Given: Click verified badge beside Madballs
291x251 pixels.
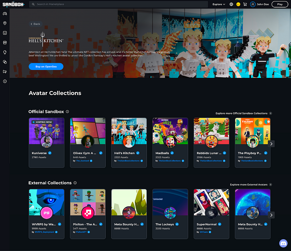Looking at the screenshot, I should pos(172,153).
